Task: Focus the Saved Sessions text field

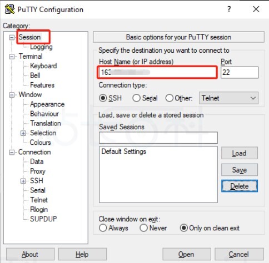Action: click(158, 138)
